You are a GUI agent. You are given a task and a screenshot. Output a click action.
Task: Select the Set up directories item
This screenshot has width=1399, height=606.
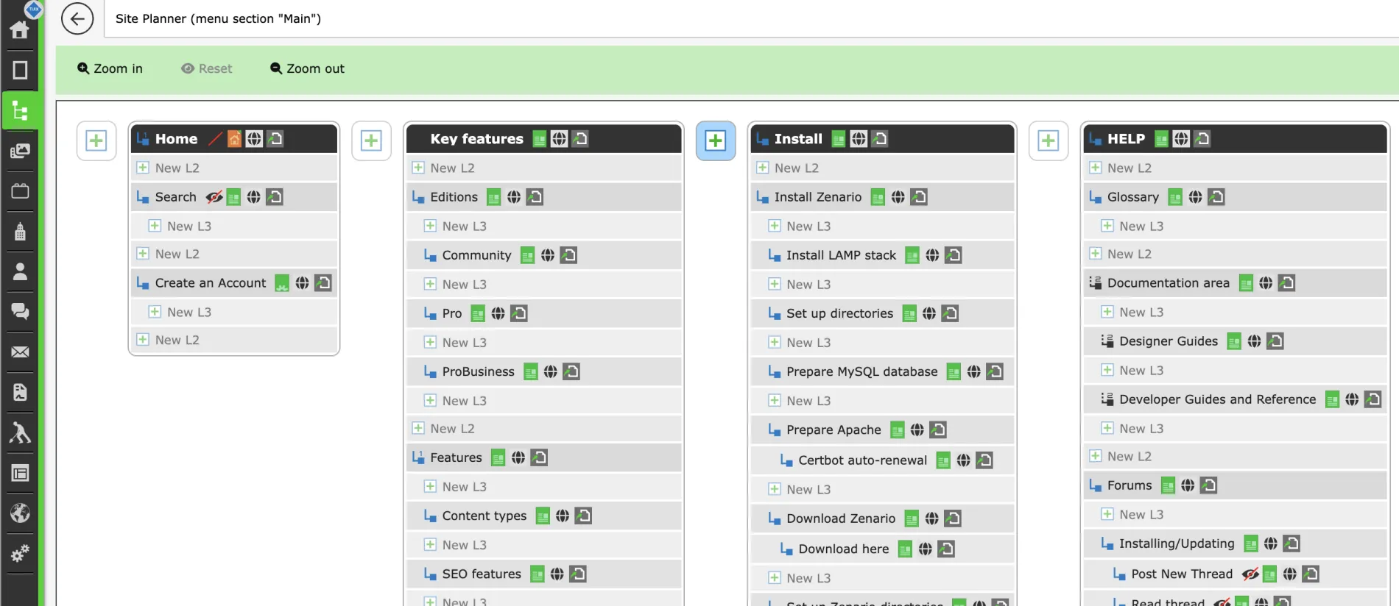[882, 313]
